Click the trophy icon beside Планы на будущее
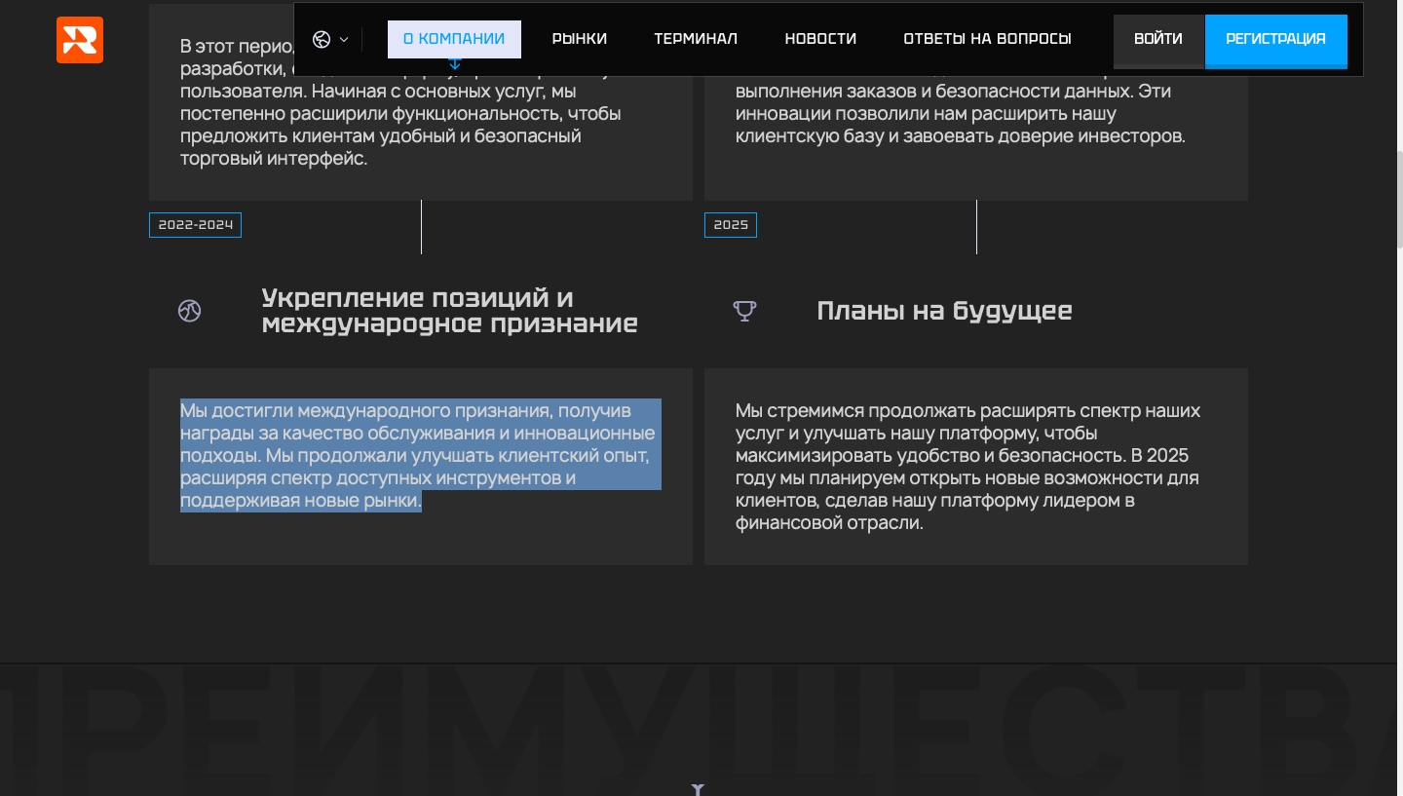 click(x=744, y=311)
